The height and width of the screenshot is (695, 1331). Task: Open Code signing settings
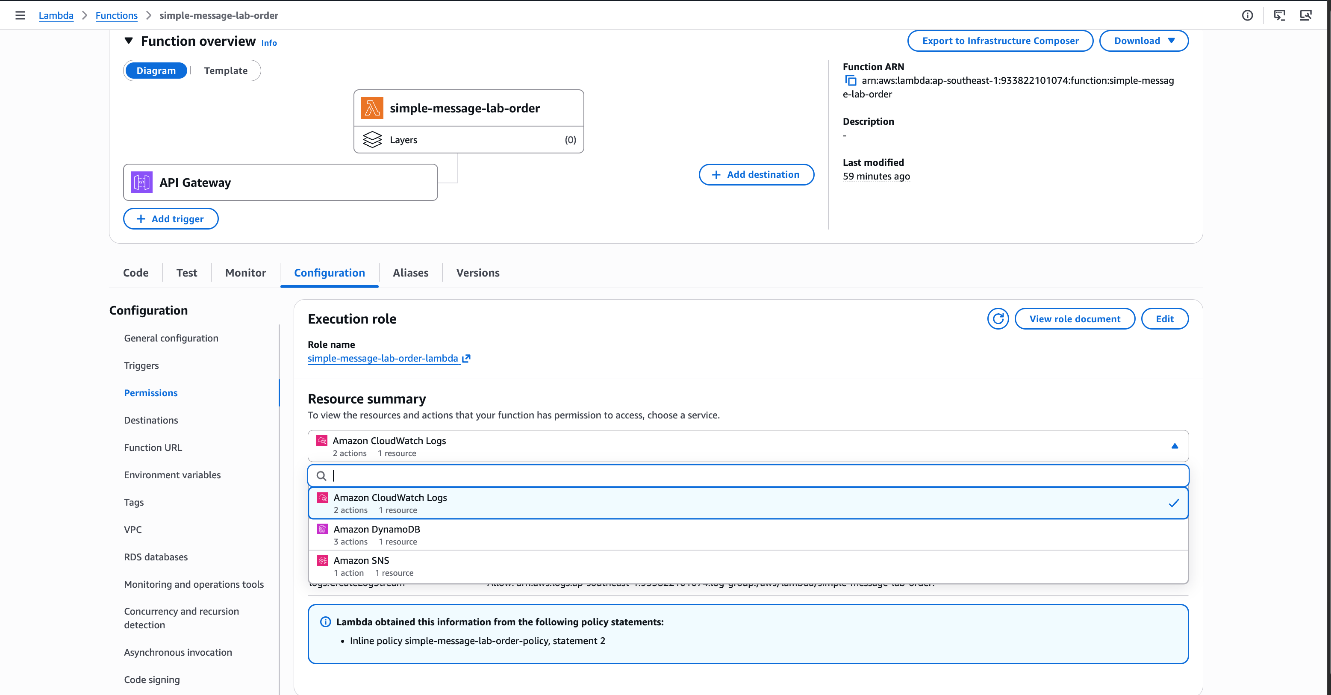coord(152,680)
